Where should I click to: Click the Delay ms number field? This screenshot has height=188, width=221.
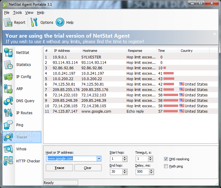click(x=142, y=172)
